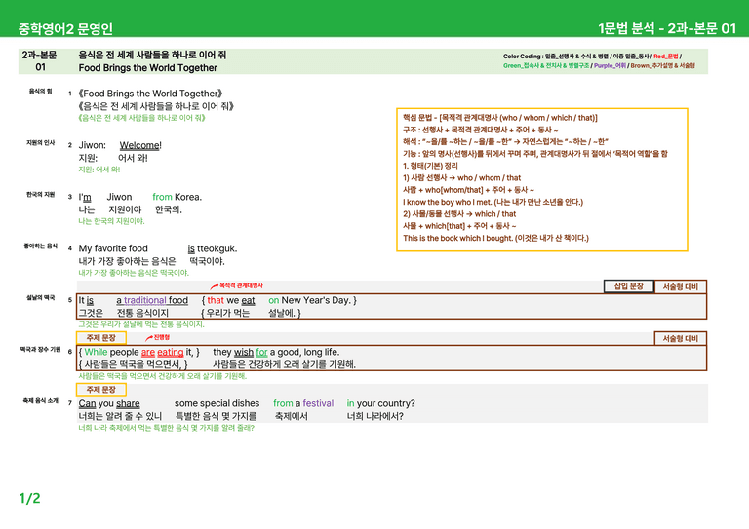Click the header title '중학영어2 문영인'

click(65, 28)
